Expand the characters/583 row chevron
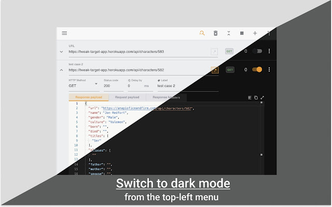Viewport: 332px width, 207px height. 61,52
